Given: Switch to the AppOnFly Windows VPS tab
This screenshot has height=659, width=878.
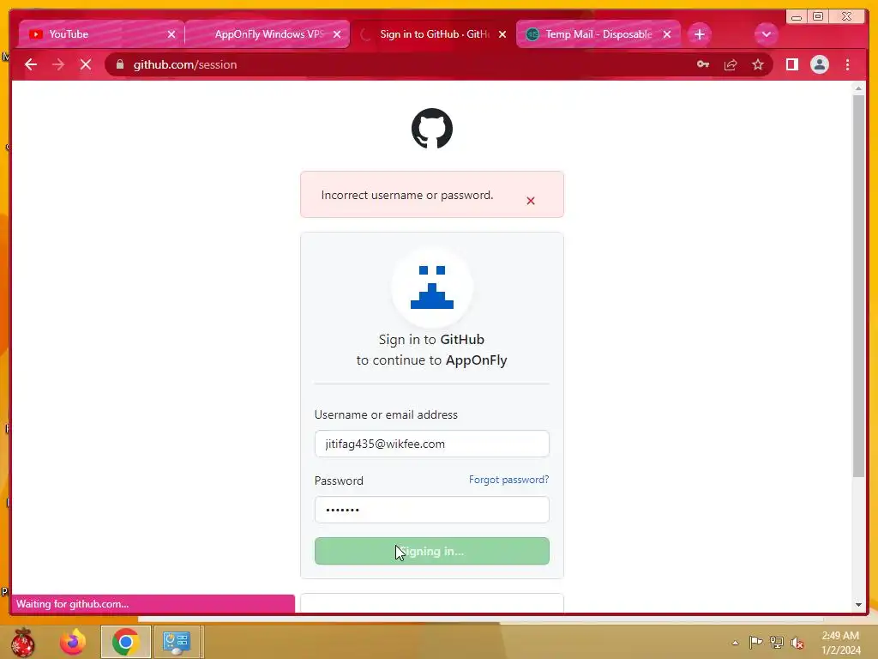Looking at the screenshot, I should click(x=268, y=34).
